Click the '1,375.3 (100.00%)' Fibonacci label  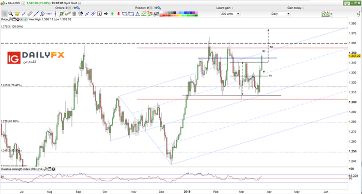pos(12,27)
